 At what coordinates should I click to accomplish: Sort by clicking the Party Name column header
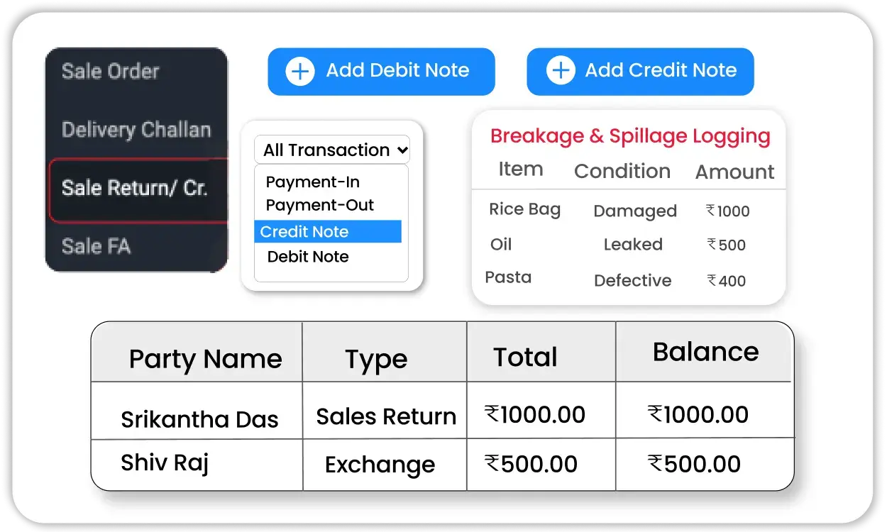pos(205,359)
